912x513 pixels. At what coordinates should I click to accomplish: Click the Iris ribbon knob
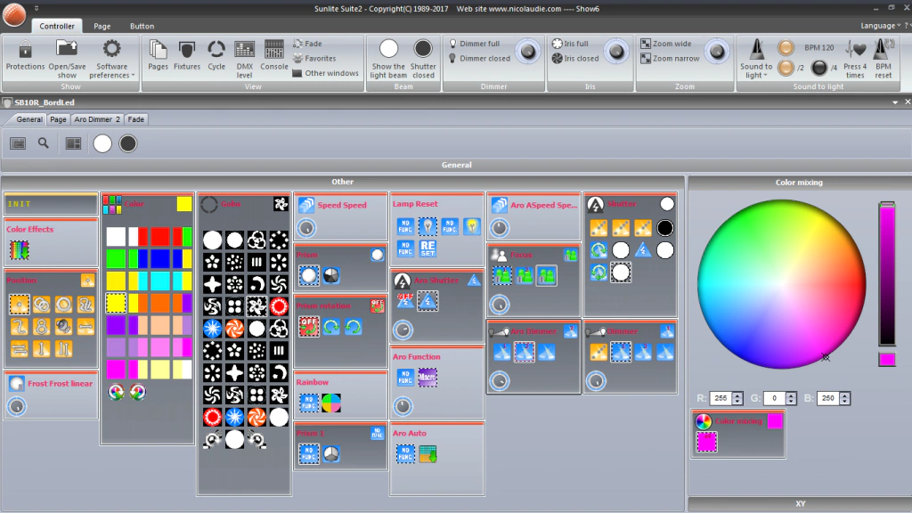tap(616, 52)
